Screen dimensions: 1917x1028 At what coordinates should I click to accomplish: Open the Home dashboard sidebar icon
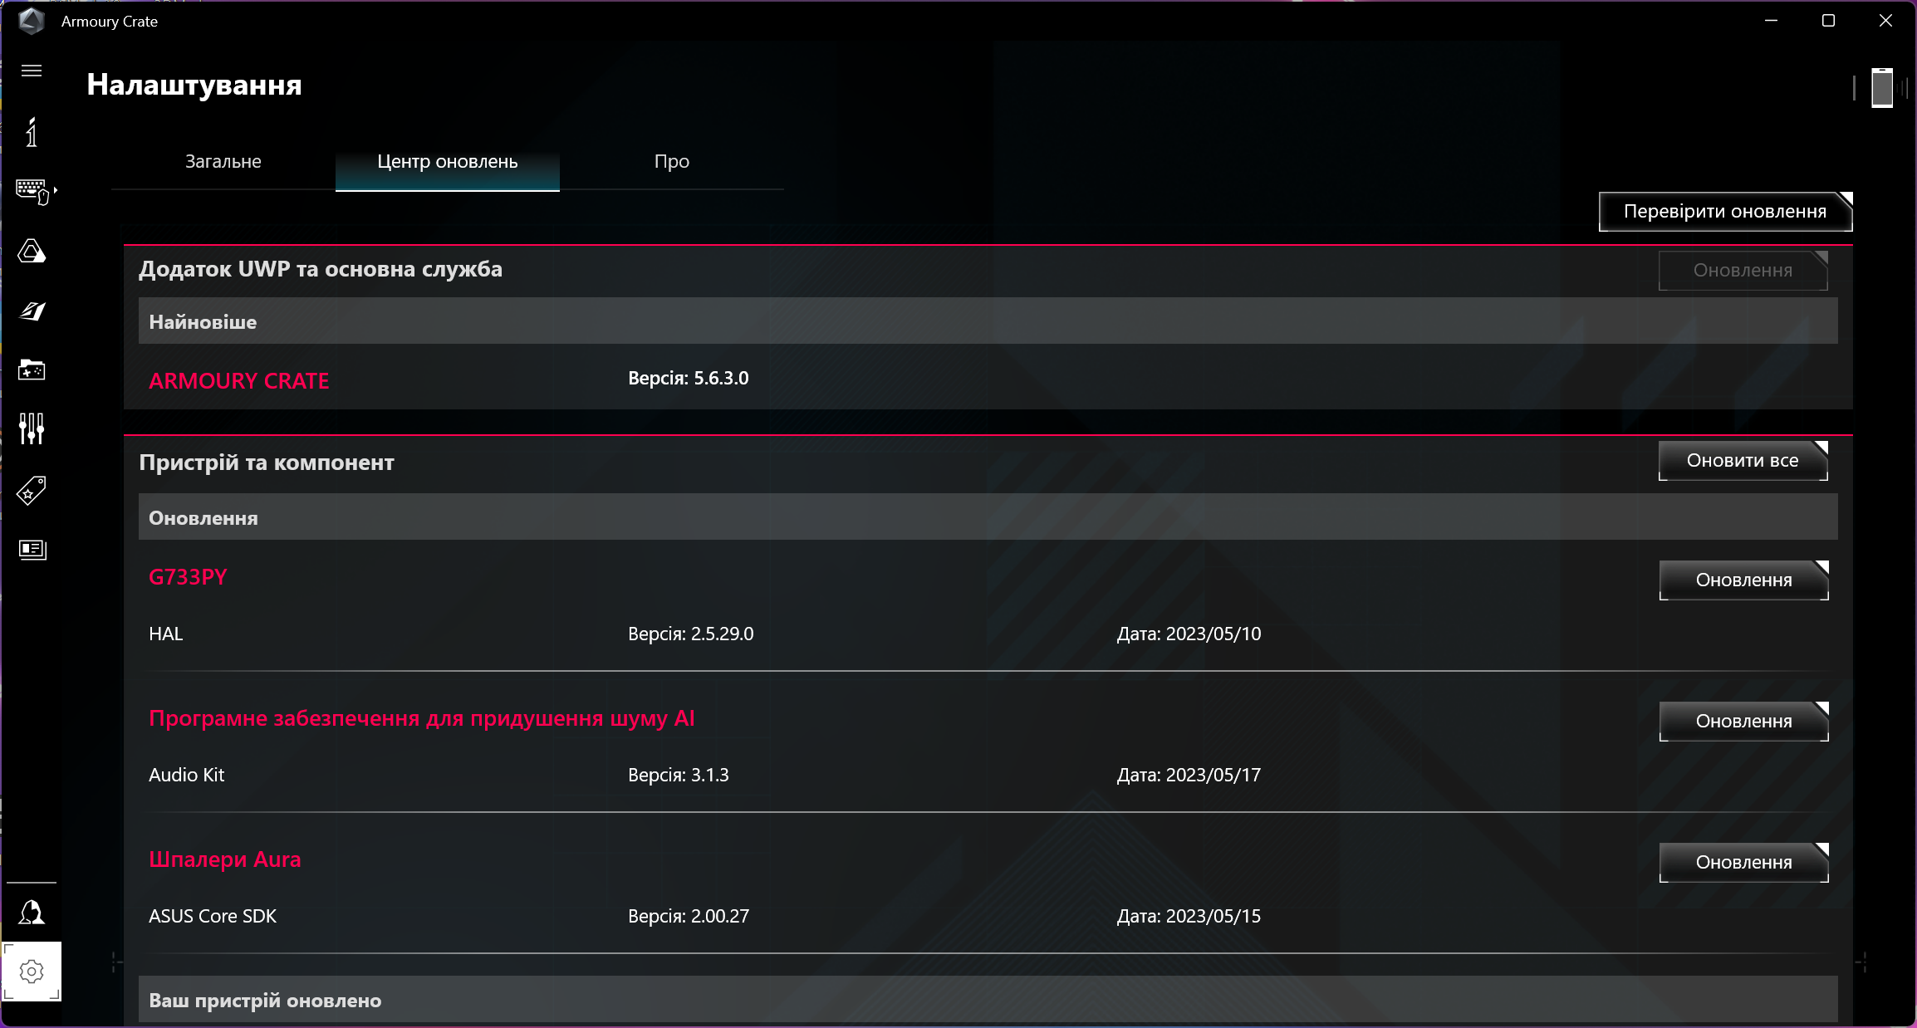click(32, 133)
